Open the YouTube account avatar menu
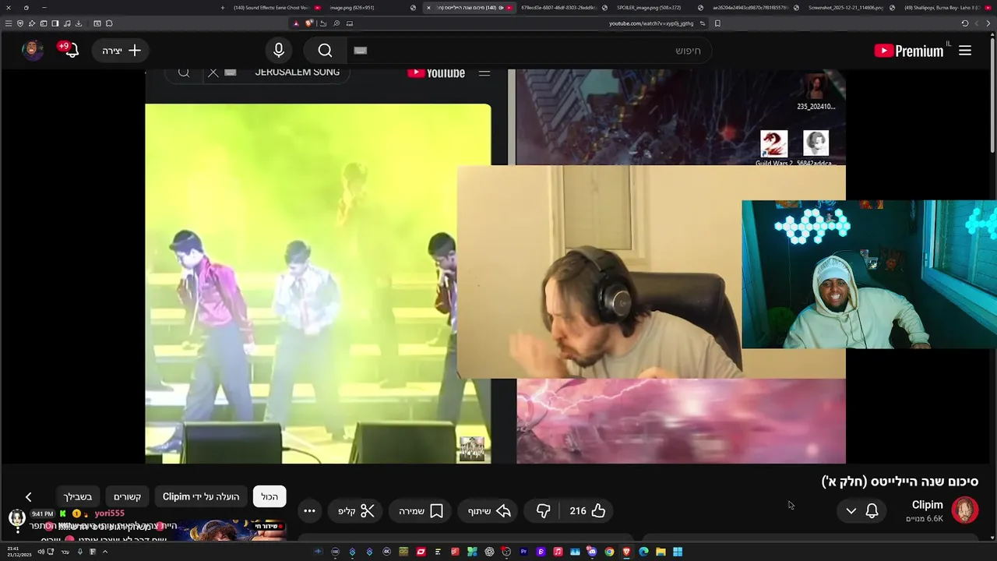997x561 pixels. (32, 50)
